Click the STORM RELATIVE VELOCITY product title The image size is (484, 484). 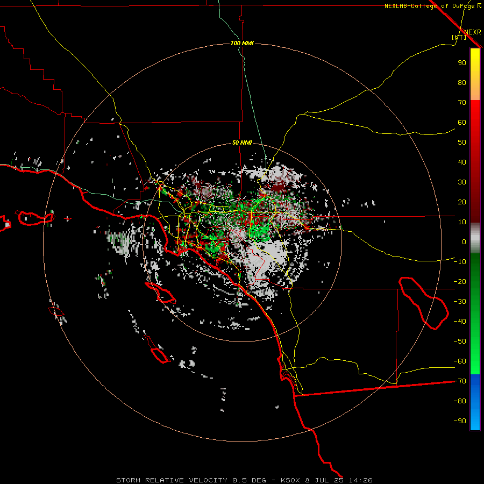click(172, 480)
